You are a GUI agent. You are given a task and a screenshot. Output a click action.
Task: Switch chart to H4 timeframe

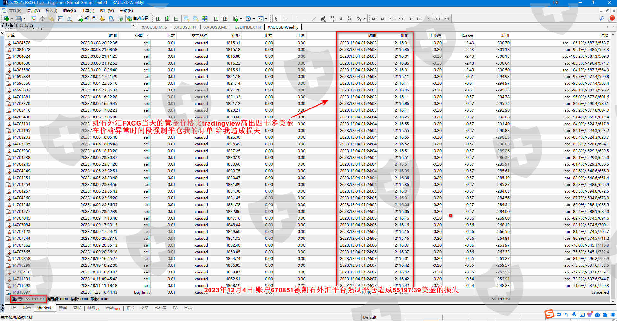(419, 19)
